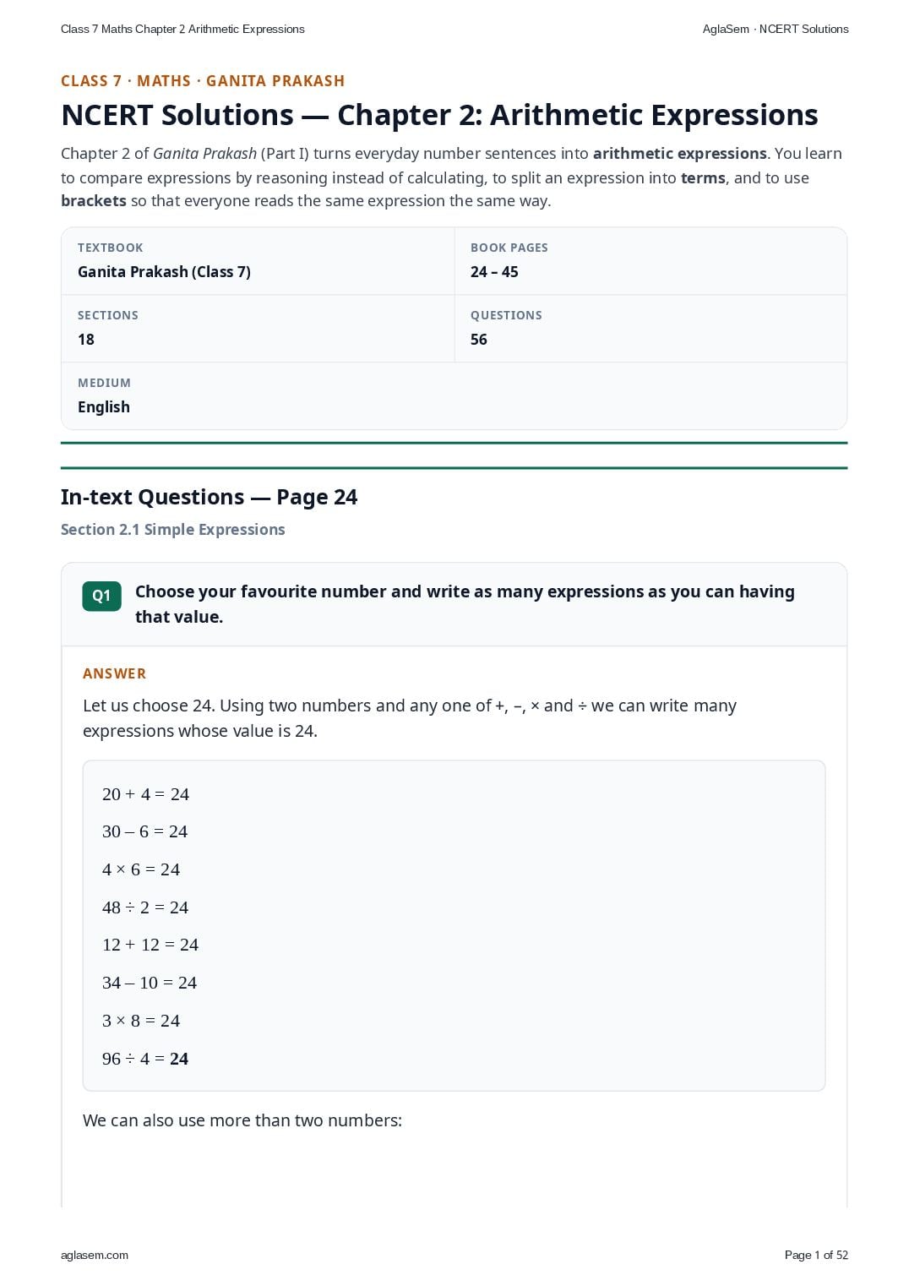This screenshot has width=909, height=1286.
Task: Open the aglasem.com footer link
Action: [x=95, y=1255]
